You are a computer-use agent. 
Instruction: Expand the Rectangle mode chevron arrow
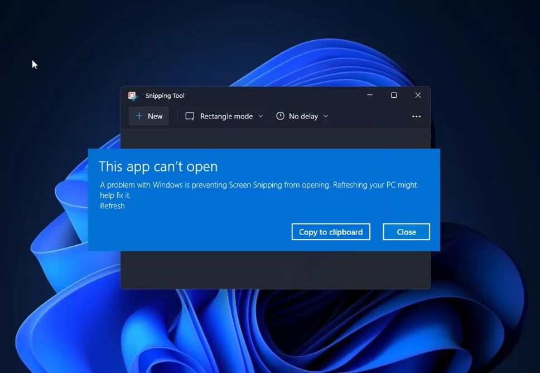(261, 116)
